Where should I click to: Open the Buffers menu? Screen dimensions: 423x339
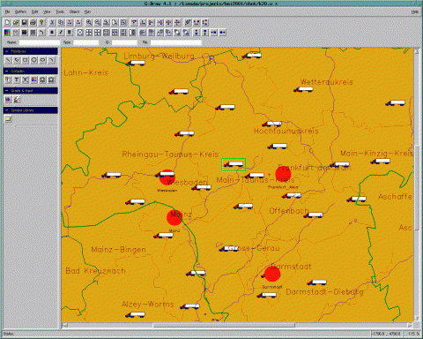tap(20, 11)
